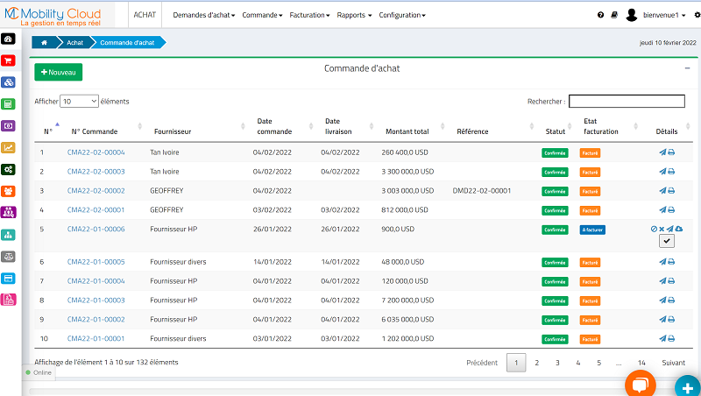Click the help question mark icon
The image size is (701, 396).
(601, 15)
